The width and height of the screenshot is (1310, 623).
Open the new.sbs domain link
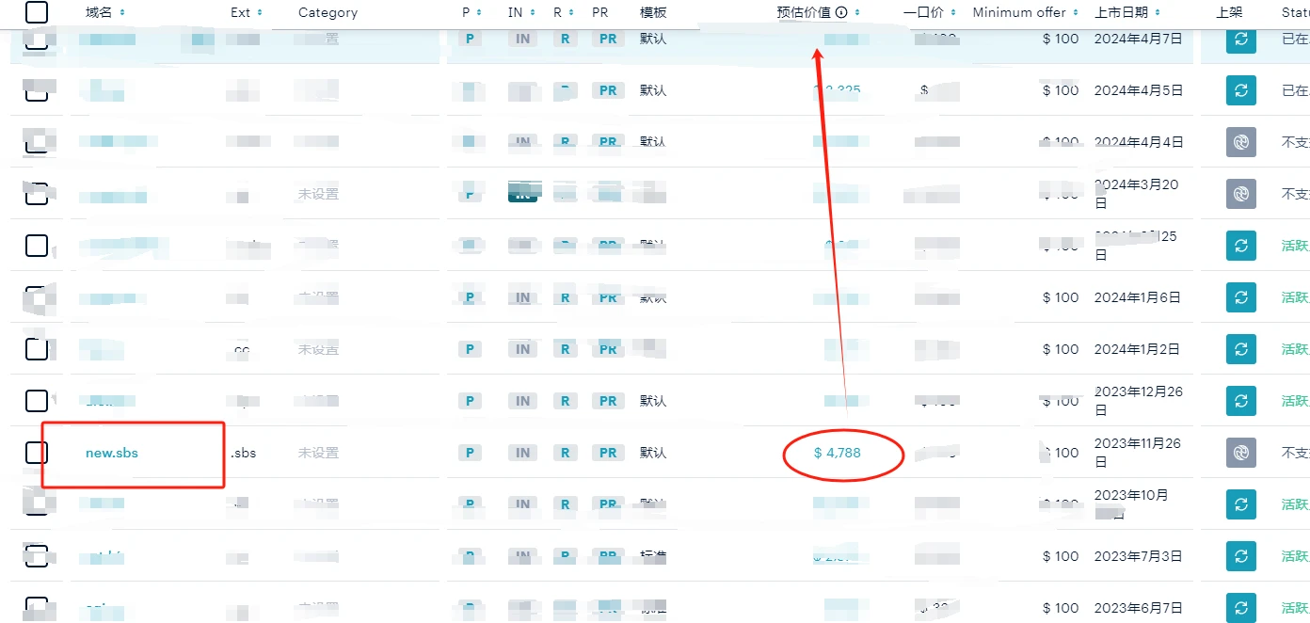(x=112, y=453)
